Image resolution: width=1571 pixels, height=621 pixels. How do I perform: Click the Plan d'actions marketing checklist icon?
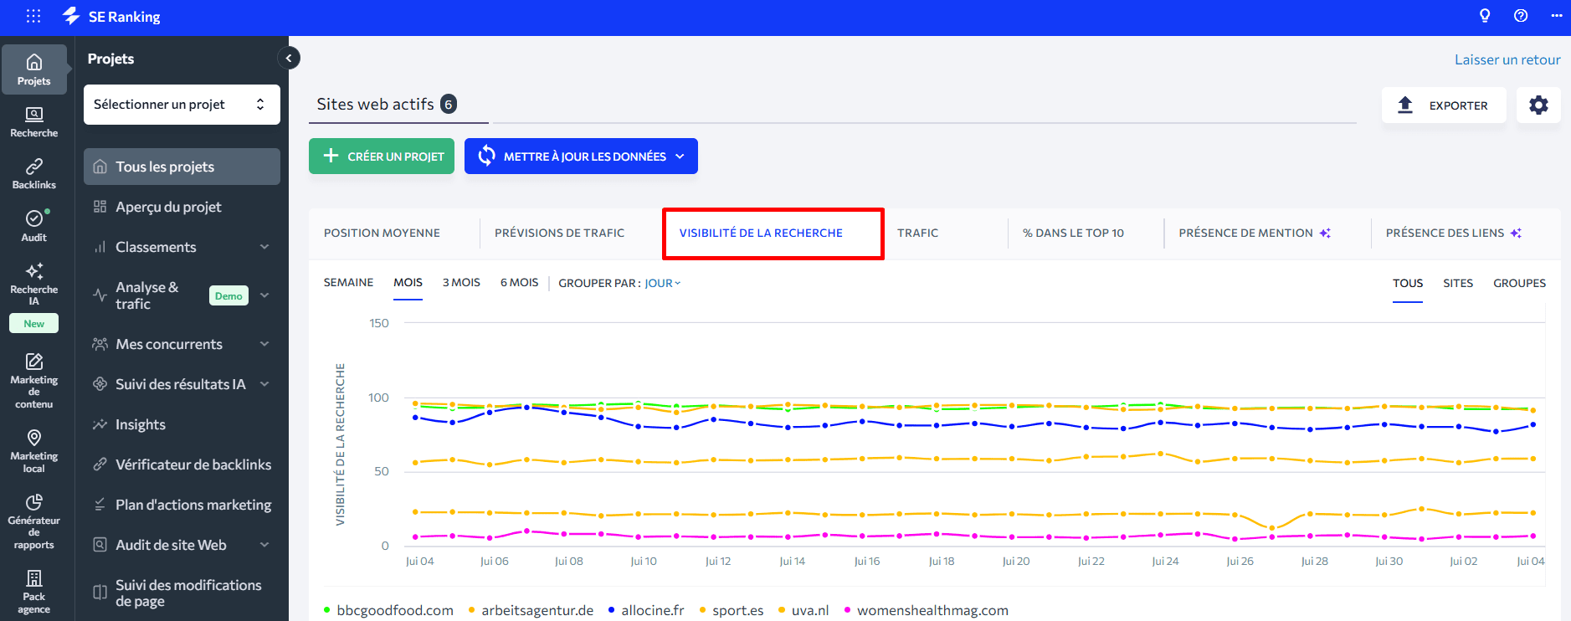(100, 505)
